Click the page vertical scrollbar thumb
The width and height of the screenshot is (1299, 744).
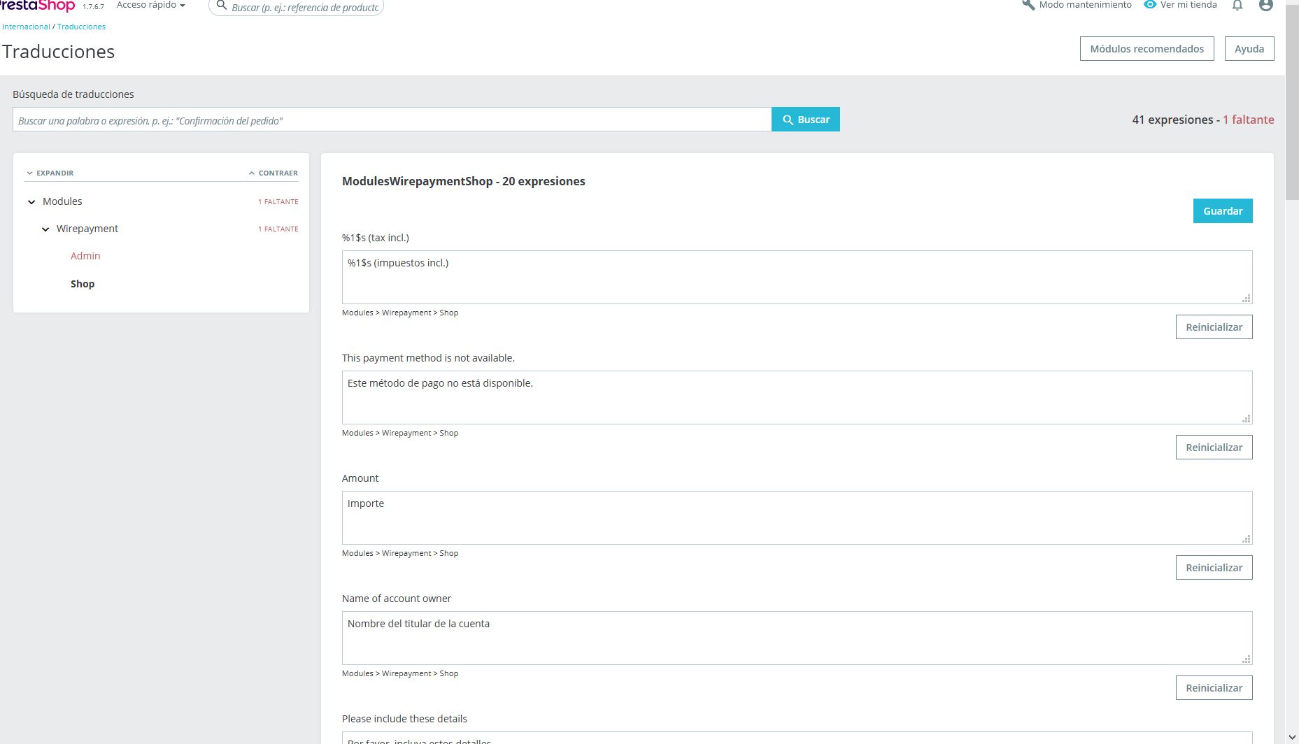[x=1292, y=105]
